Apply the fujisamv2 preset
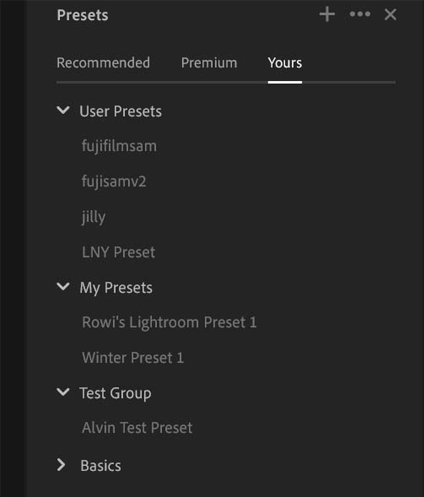 click(x=114, y=181)
